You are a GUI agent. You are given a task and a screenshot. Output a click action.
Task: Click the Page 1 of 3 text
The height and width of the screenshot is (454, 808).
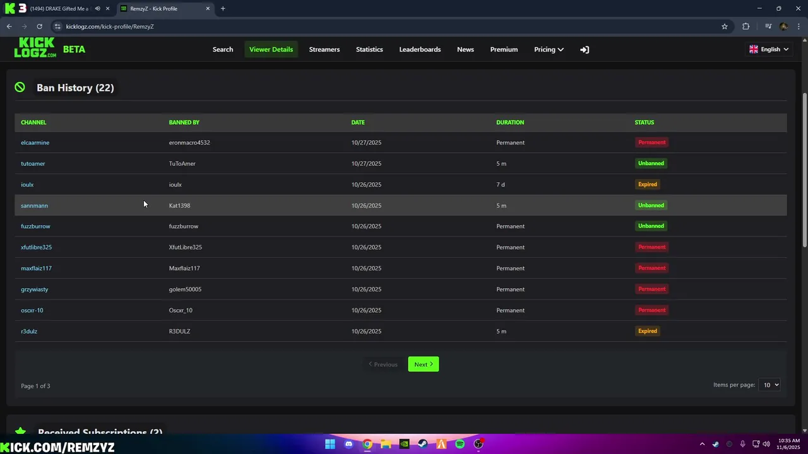click(x=35, y=386)
